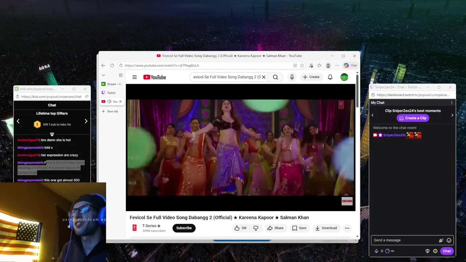
Task: Open Twitch shield mode icon
Action: (428, 251)
